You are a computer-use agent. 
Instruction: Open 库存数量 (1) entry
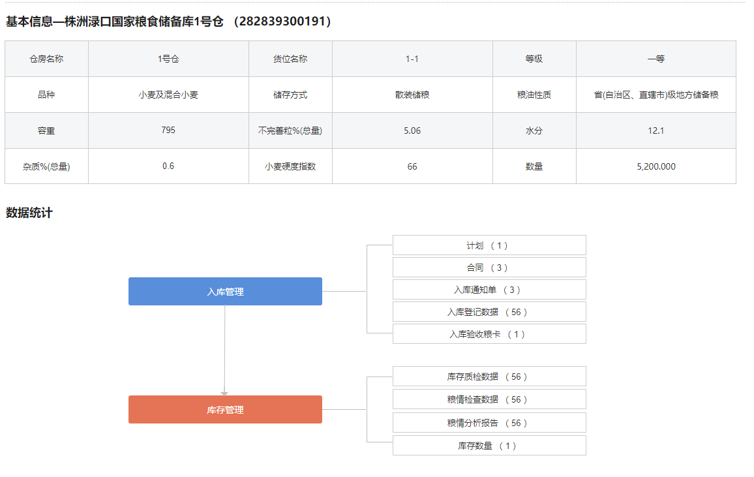(x=489, y=446)
